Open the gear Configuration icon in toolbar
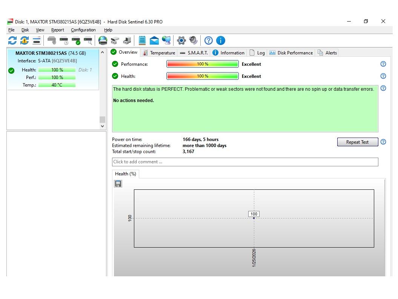This screenshot has height=299, width=398. click(x=181, y=40)
